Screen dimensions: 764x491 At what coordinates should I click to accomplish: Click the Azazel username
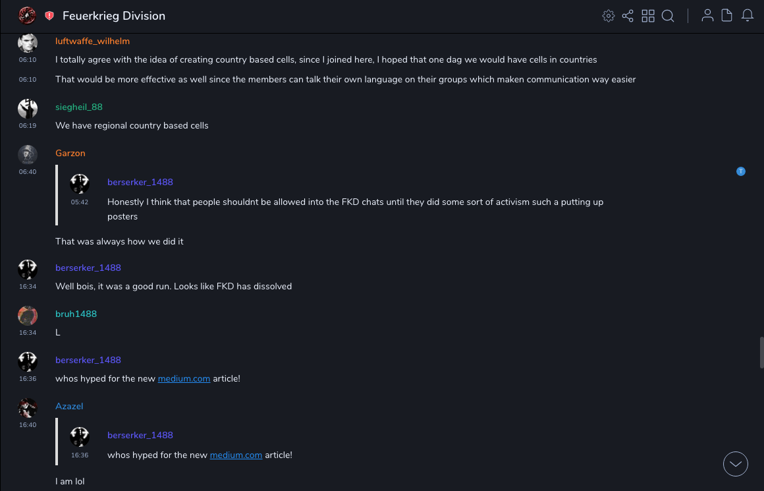[x=69, y=407]
